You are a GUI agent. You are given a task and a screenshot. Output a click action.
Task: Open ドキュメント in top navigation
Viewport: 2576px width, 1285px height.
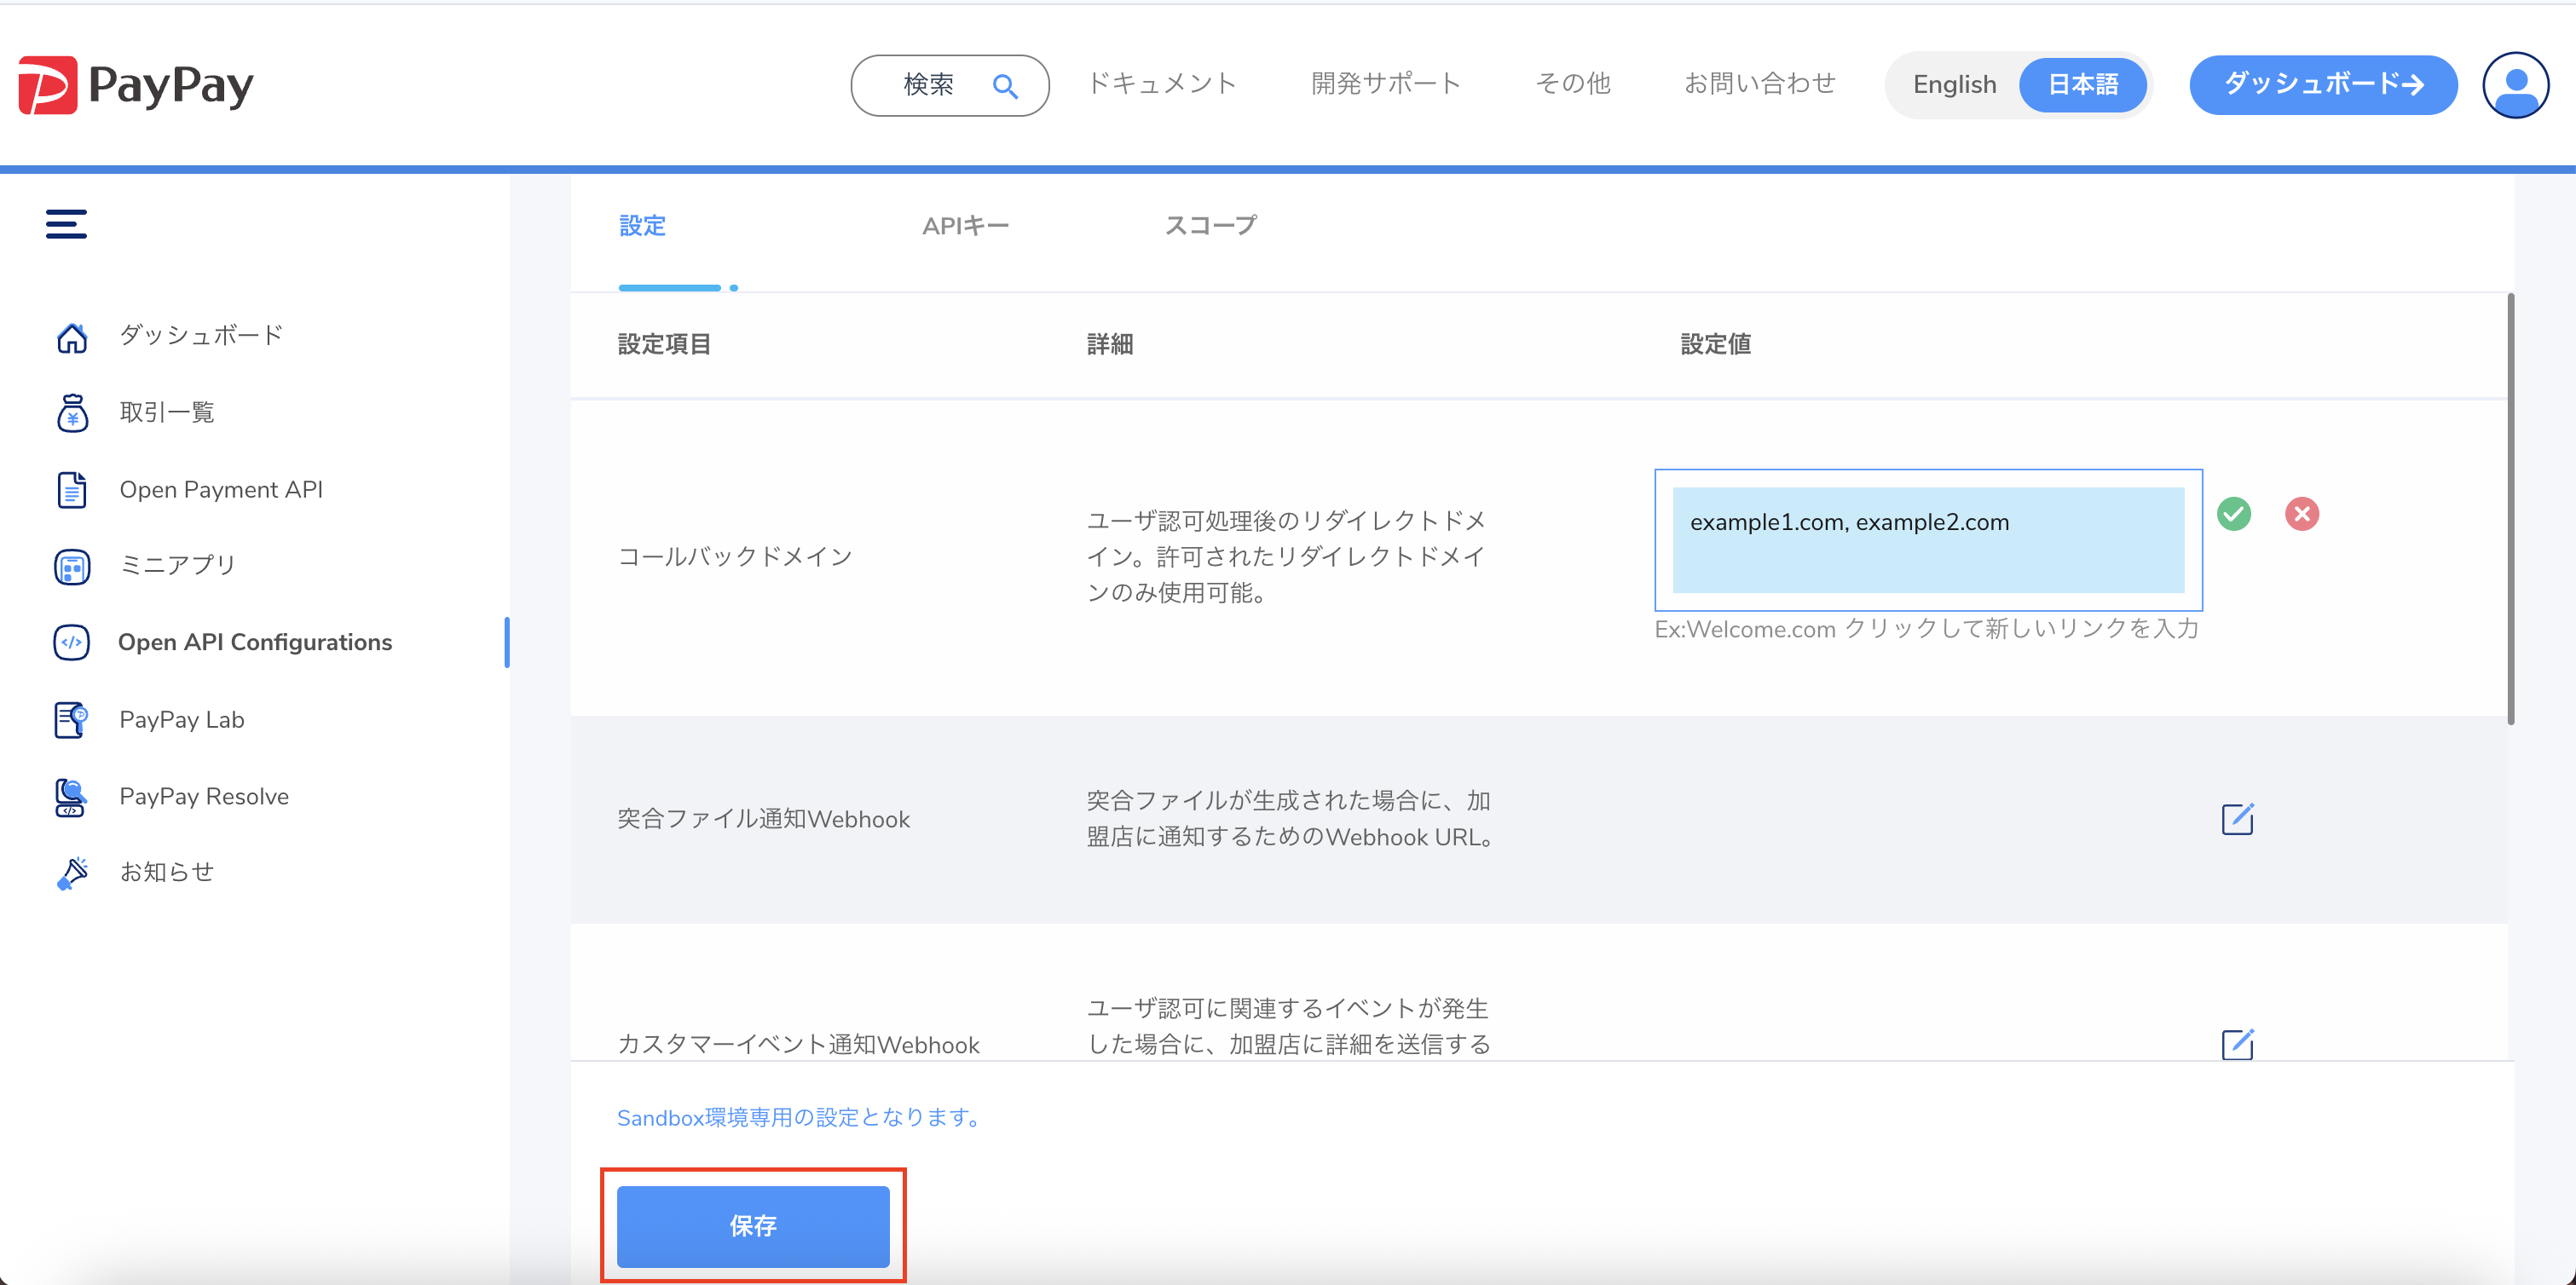(x=1162, y=84)
